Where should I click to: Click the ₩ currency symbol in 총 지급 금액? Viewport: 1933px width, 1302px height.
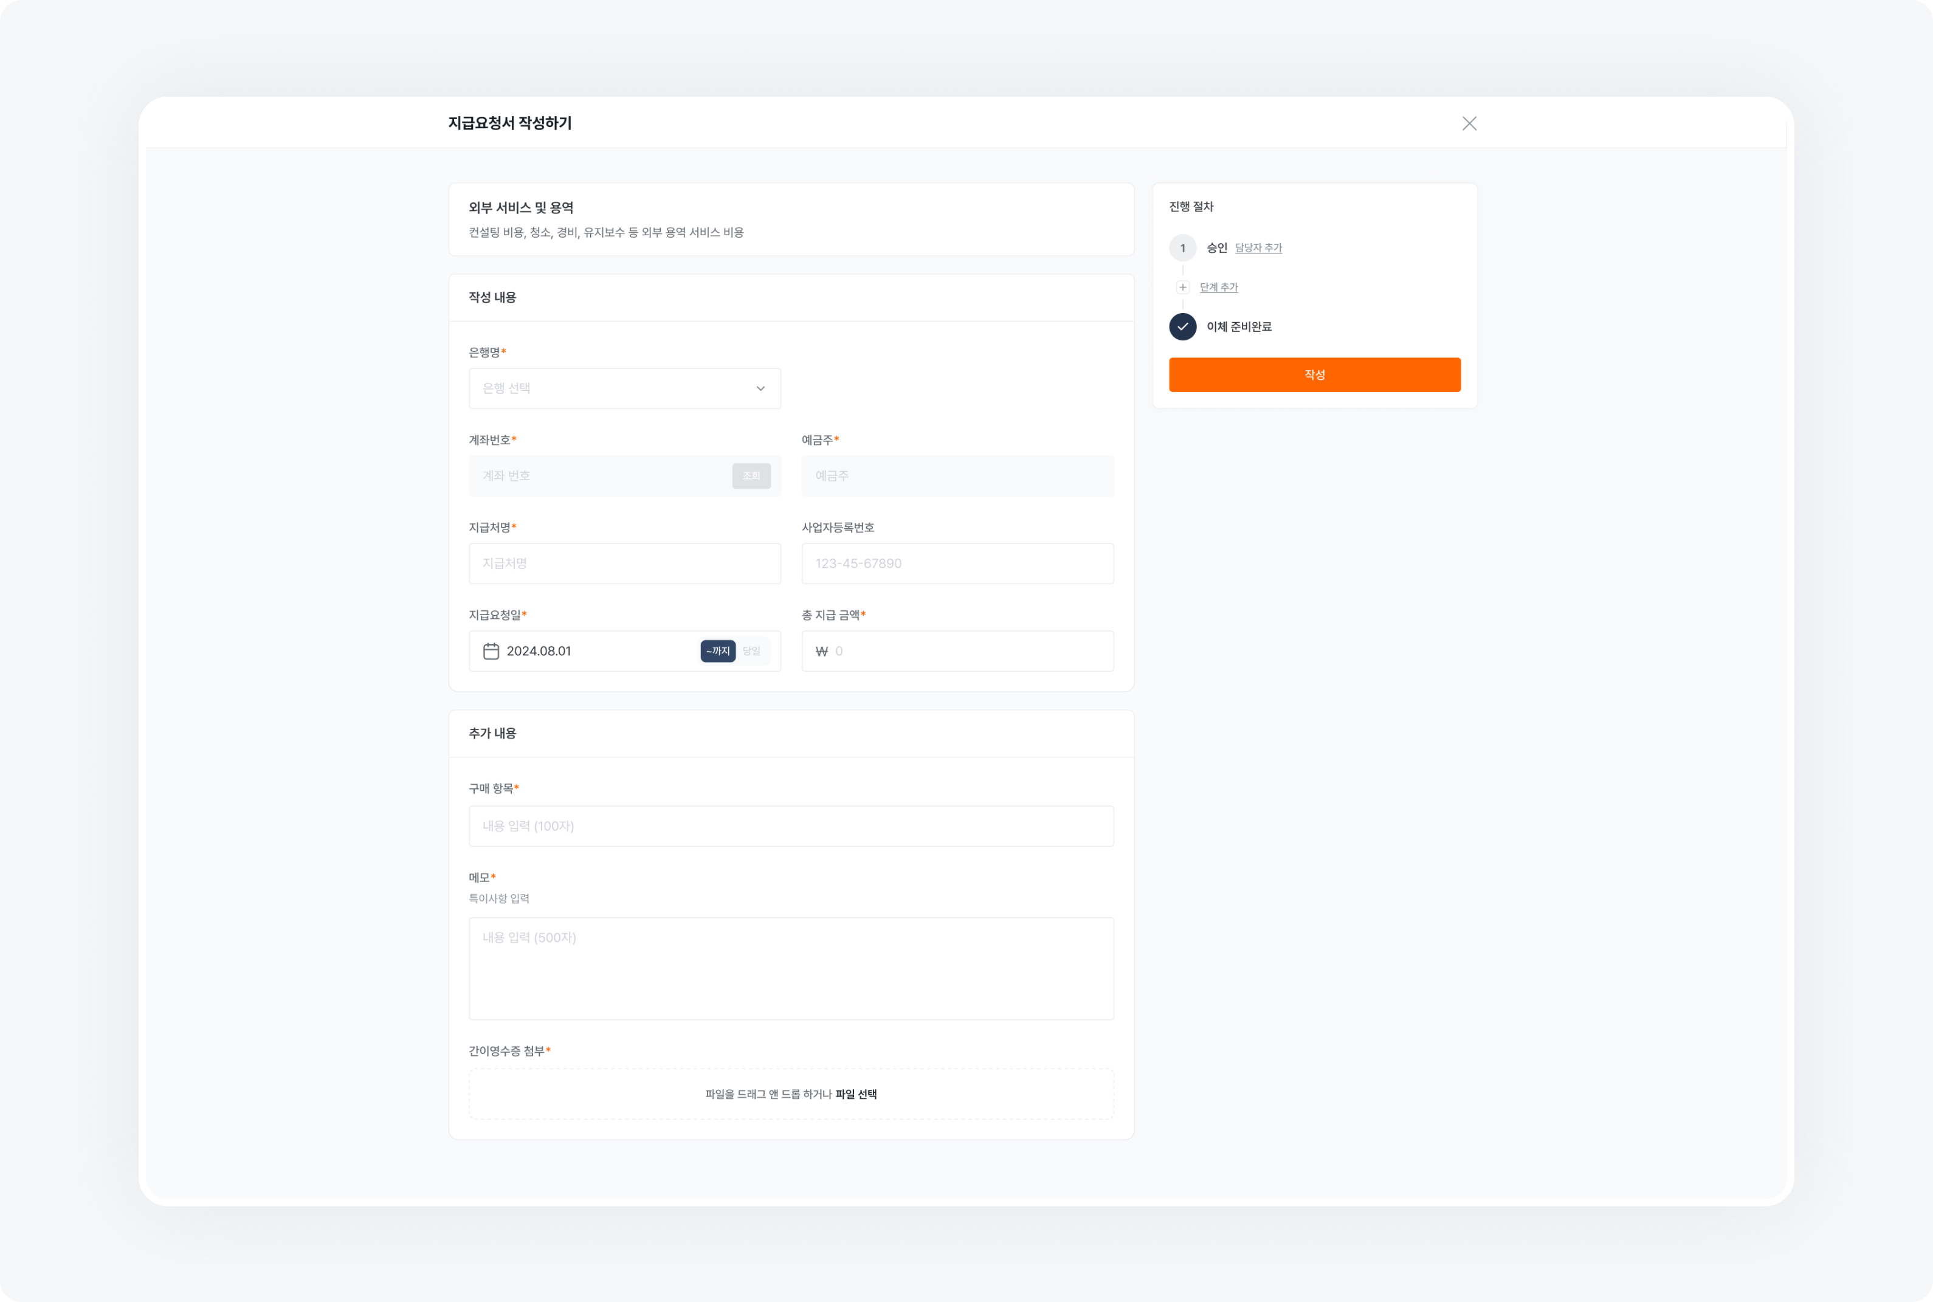click(821, 651)
